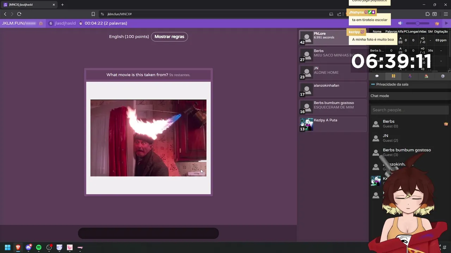Open Spotify from taskbar
Viewport: 451px width, 253px height.
coord(39,247)
